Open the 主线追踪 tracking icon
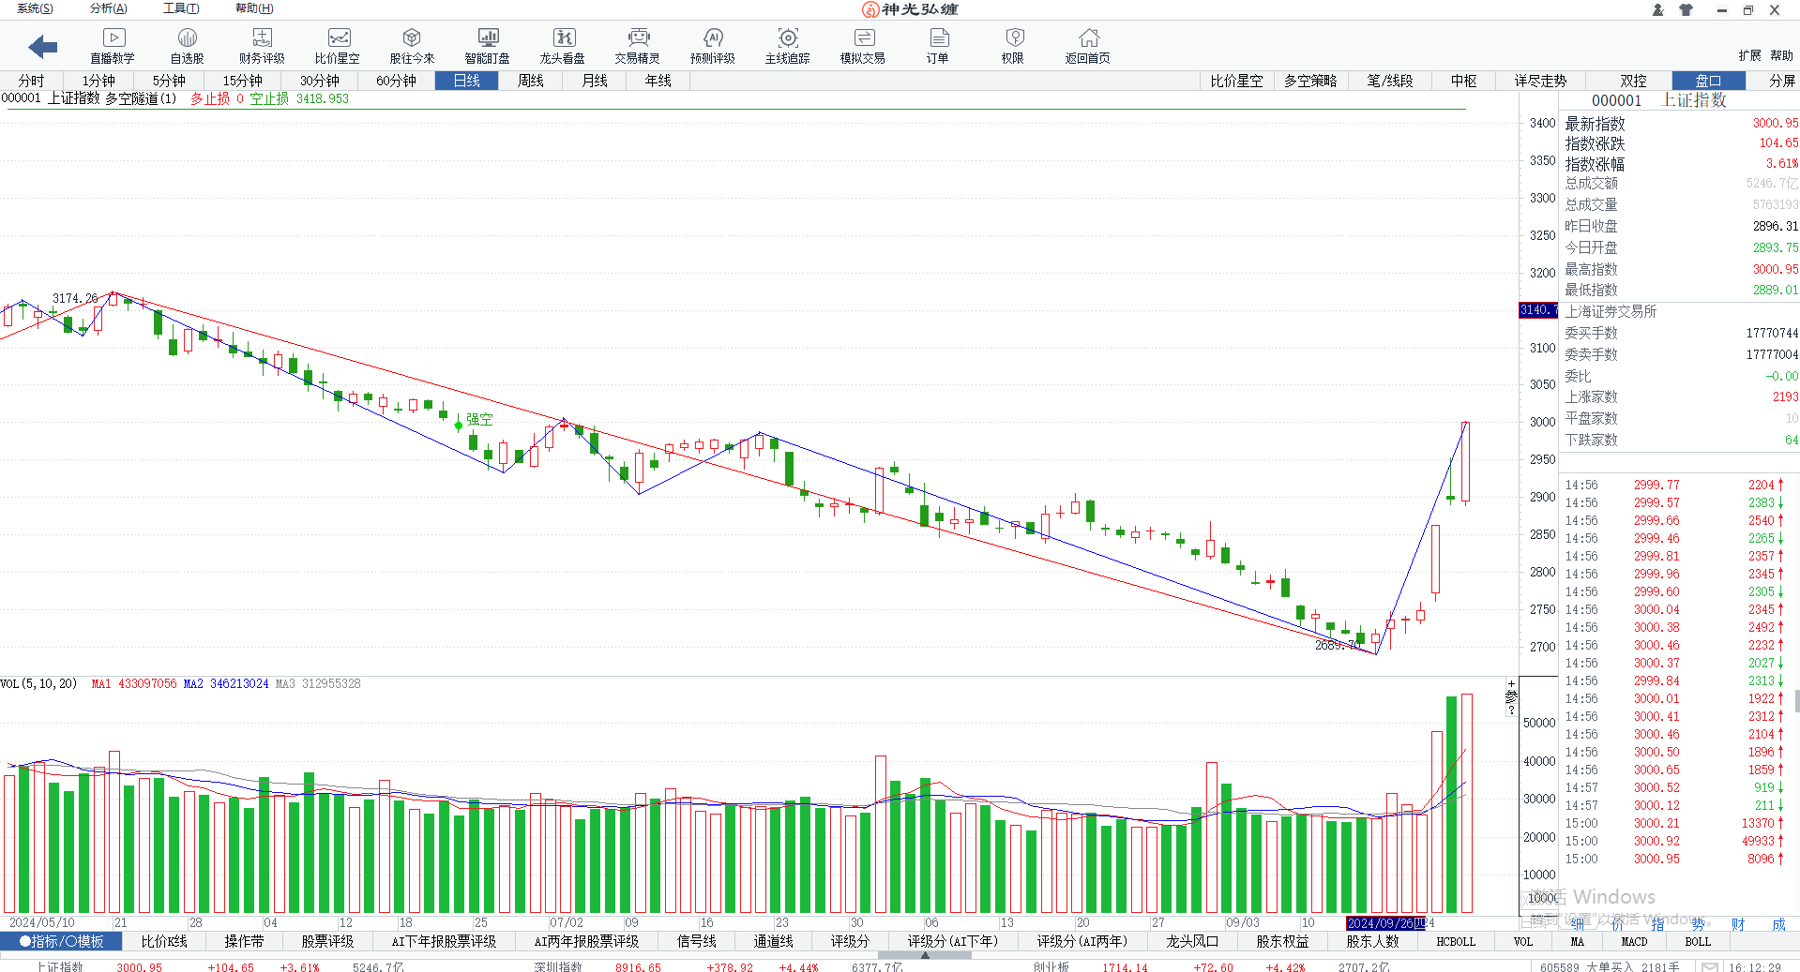Viewport: 1800px width, 972px height. pos(788,46)
